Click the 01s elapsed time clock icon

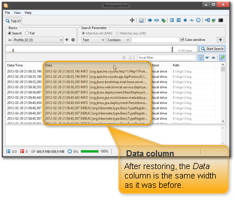tap(70, 151)
